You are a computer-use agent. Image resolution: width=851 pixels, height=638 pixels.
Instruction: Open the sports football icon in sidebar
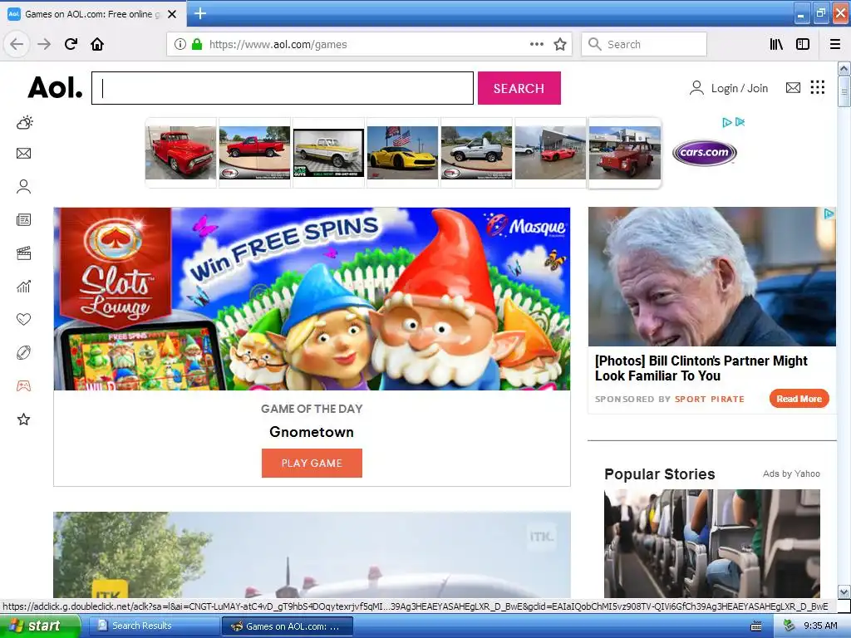click(24, 352)
